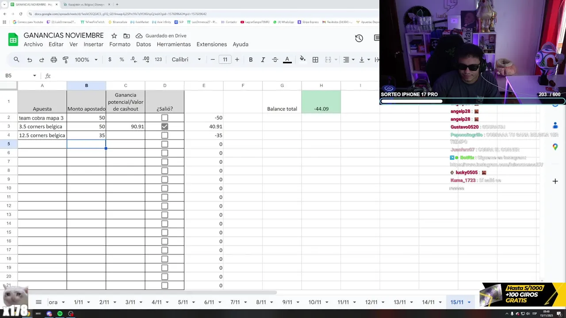Open the 1/11 sheet tab menu arrow
Viewport: 566px width, 318px height.
(x=88, y=303)
